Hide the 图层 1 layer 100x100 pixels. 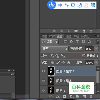[43, 90]
